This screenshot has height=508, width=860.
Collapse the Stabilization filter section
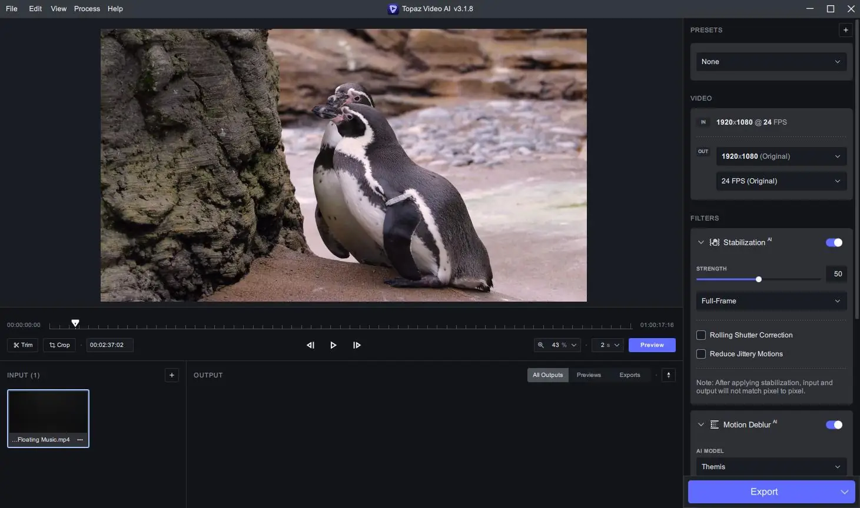click(x=700, y=242)
